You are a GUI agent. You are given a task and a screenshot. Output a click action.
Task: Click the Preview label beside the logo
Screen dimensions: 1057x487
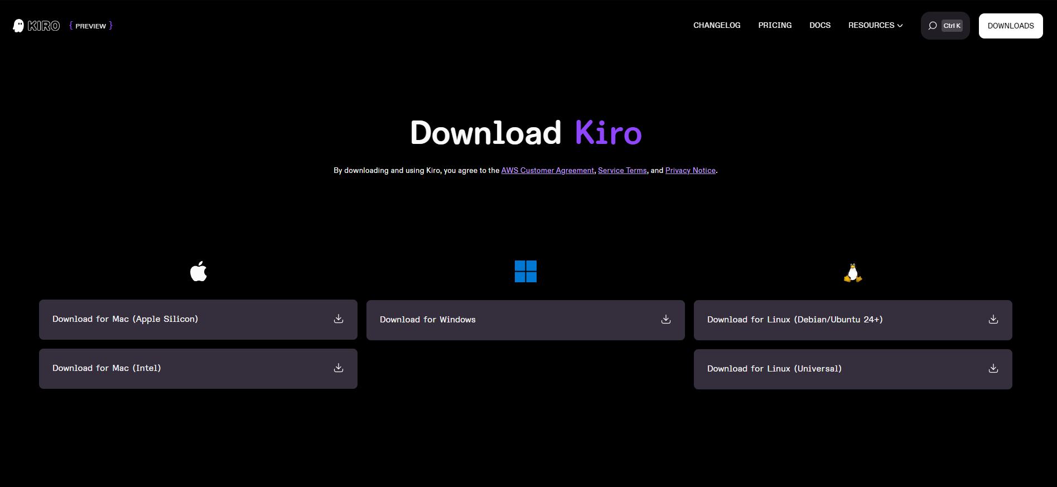91,26
